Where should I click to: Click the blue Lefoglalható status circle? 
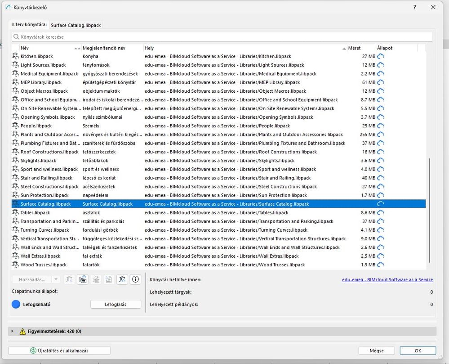click(x=16, y=305)
